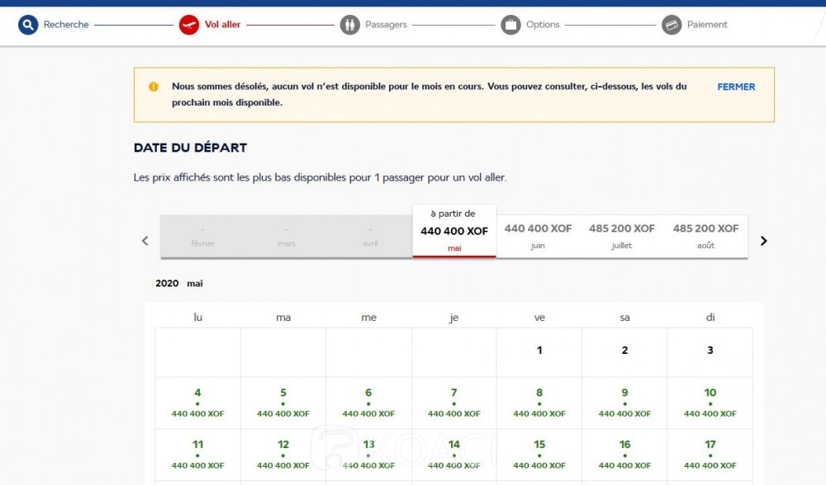The height and width of the screenshot is (485, 826).
Task: Click the orange warning alert icon
Action: 154,87
